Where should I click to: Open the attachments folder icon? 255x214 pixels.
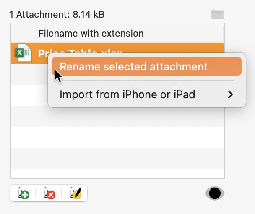click(217, 14)
